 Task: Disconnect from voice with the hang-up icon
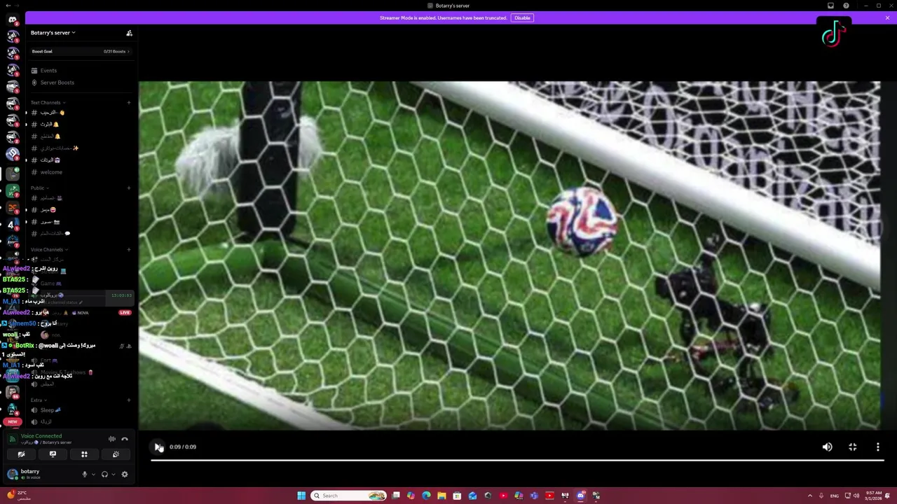(125, 439)
